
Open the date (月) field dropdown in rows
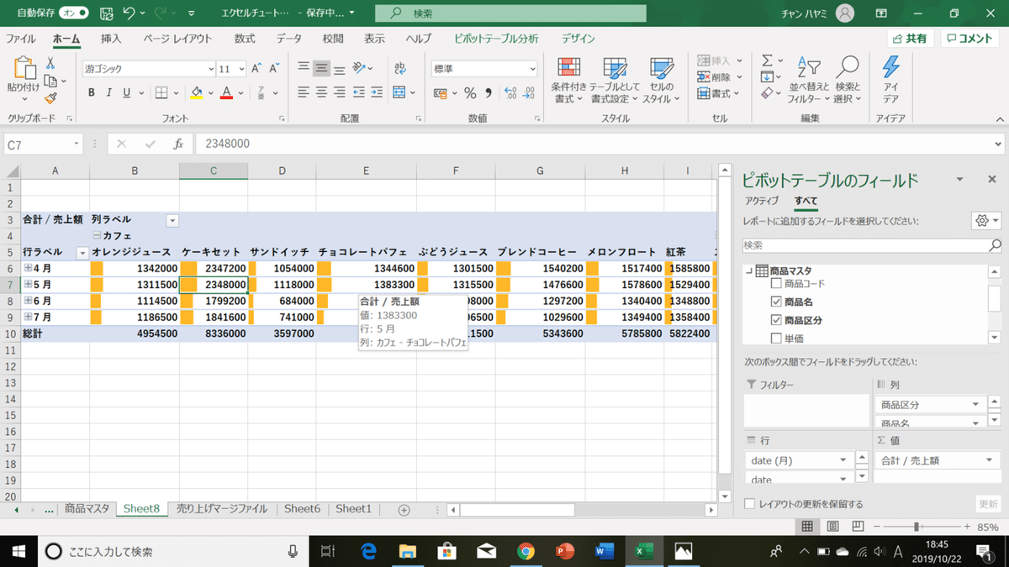843,460
